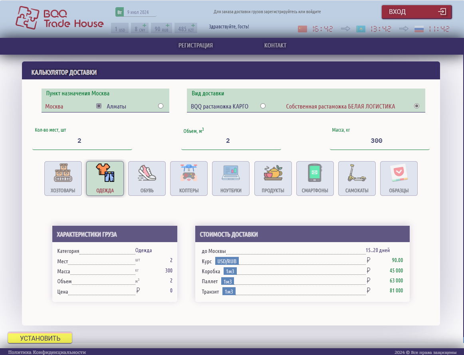Click the China flag clock icon

pos(302,29)
